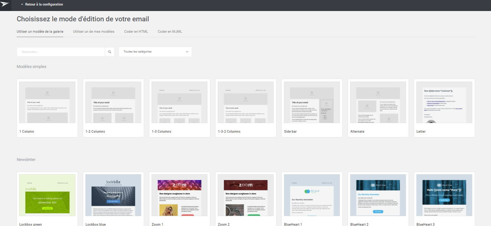Select the Lockbox green newsletter template
This screenshot has width=491, height=226.
pyautogui.click(x=47, y=195)
